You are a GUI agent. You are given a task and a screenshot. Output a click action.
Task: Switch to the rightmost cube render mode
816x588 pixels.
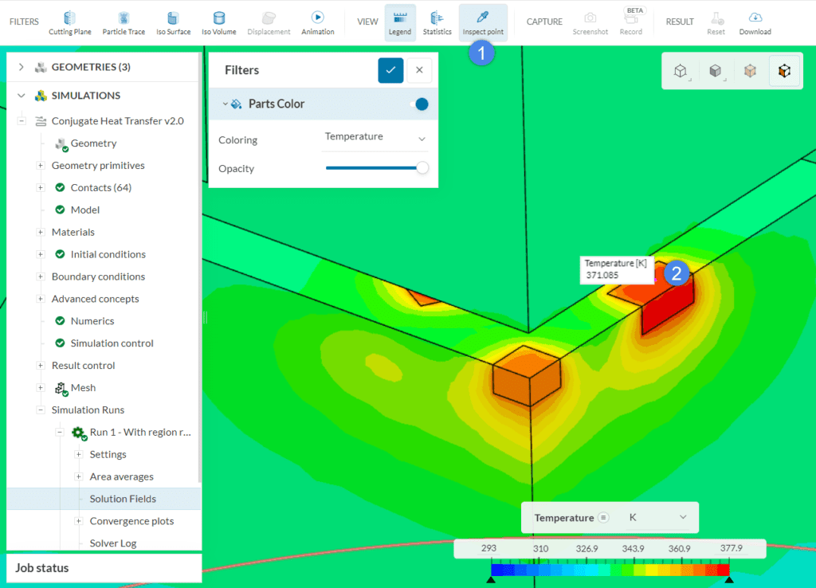(x=785, y=71)
